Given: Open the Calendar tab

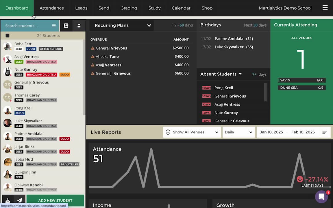Looking at the screenshot, I should coord(181,8).
